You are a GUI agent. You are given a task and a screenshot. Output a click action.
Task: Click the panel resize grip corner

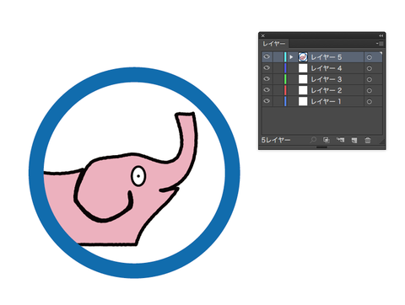click(x=382, y=142)
